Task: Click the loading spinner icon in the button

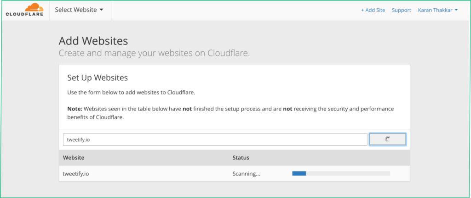Action: click(x=387, y=139)
